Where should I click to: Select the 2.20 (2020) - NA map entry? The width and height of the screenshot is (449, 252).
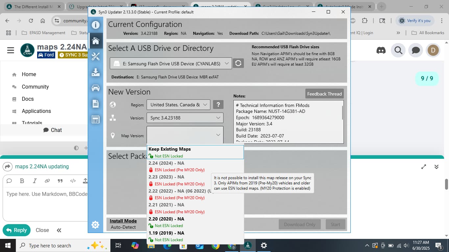(x=195, y=222)
